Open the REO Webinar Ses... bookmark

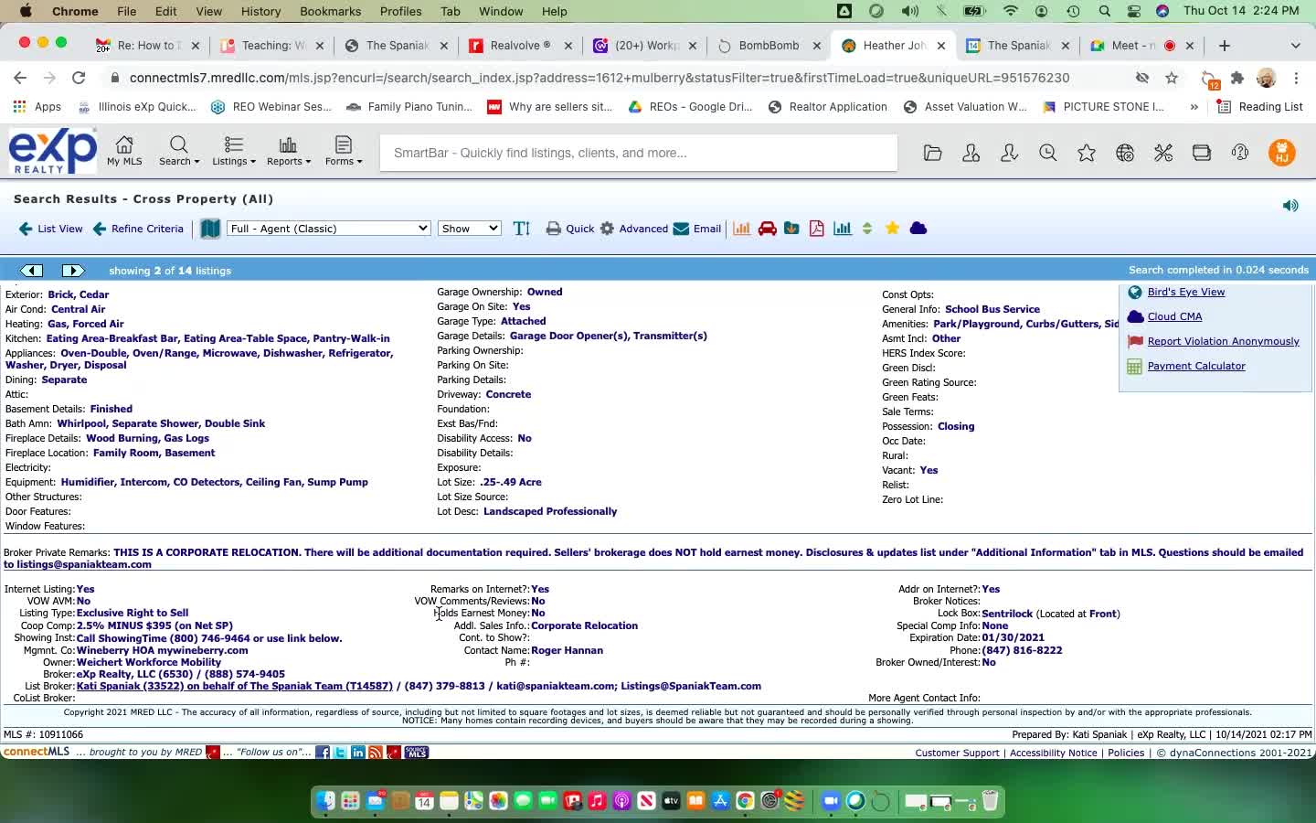271,107
